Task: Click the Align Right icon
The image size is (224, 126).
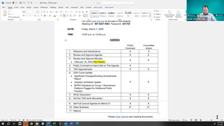Action: click(68, 15)
